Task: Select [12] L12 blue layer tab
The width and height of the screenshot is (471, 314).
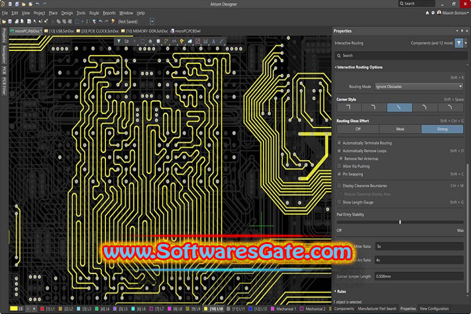Action: point(258,309)
